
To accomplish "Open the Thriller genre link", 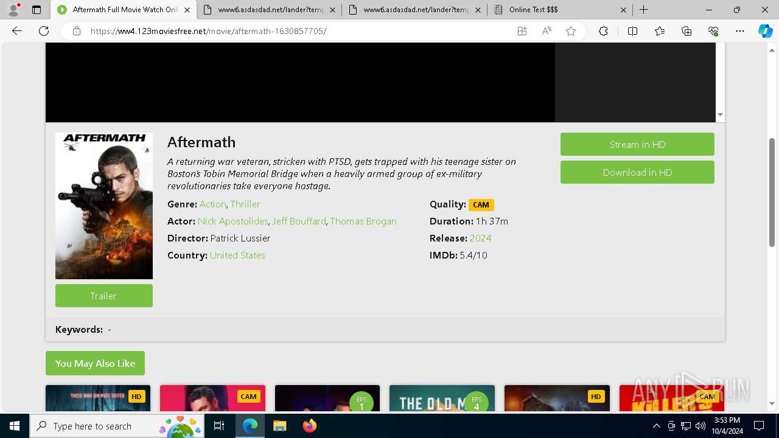I will point(245,204).
